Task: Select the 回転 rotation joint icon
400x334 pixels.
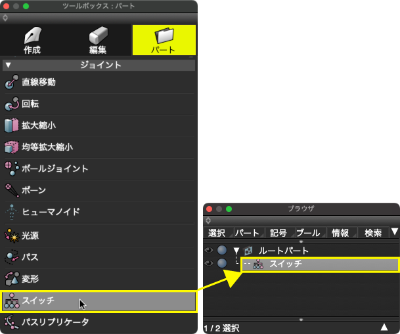Action: point(12,104)
